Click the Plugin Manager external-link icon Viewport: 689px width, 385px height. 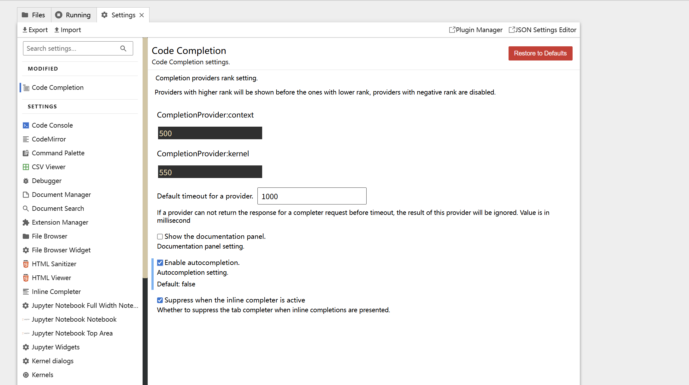coord(452,30)
